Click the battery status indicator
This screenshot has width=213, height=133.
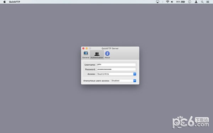(181, 2)
